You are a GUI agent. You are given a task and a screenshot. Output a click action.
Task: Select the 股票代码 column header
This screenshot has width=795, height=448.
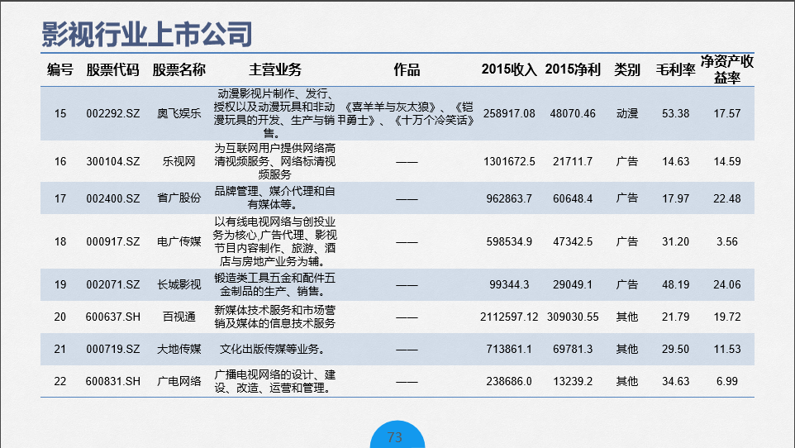[x=112, y=69]
